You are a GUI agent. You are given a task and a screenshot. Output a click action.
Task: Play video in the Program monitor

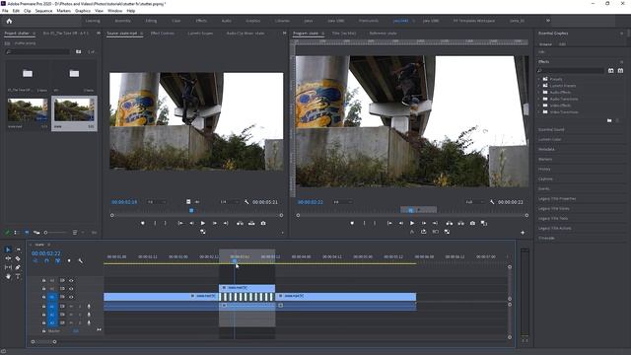pyautogui.click(x=412, y=223)
